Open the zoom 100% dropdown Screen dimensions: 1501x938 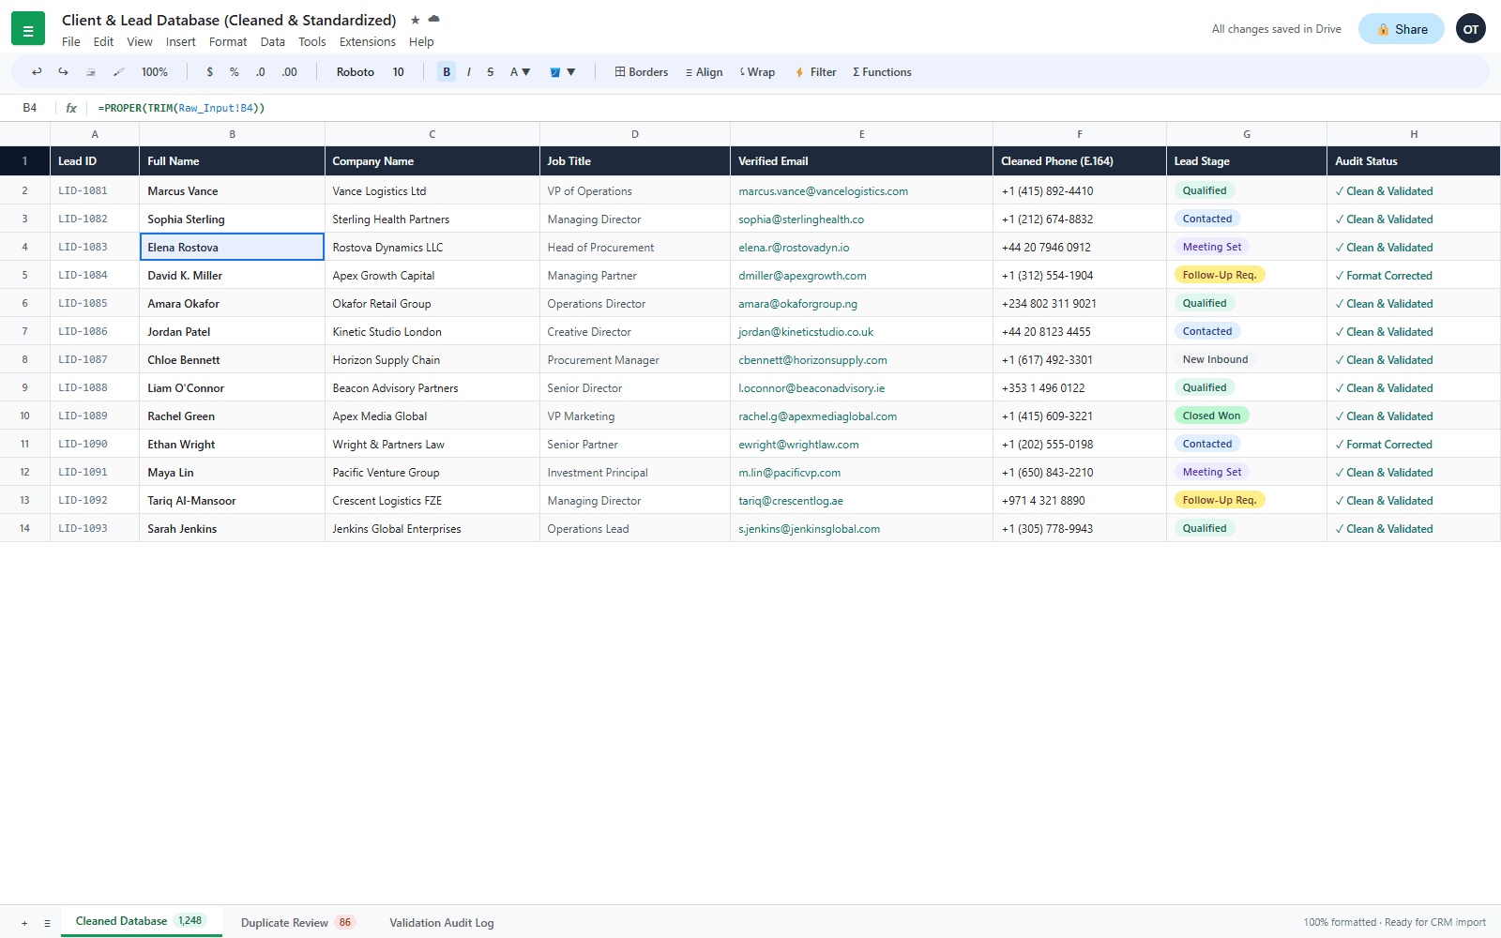tap(155, 72)
